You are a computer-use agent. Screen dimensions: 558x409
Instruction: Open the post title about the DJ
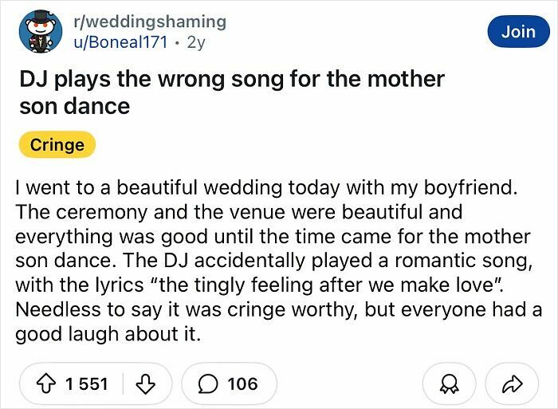(x=231, y=80)
